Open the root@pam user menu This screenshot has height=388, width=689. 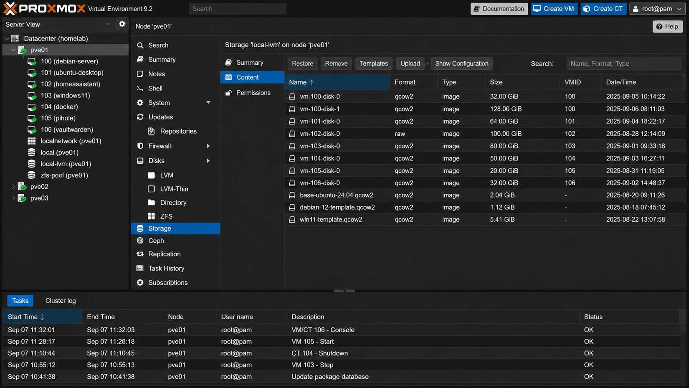(x=657, y=9)
